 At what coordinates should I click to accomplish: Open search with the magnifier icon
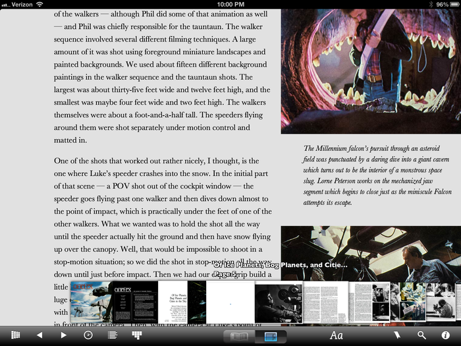[x=421, y=335]
